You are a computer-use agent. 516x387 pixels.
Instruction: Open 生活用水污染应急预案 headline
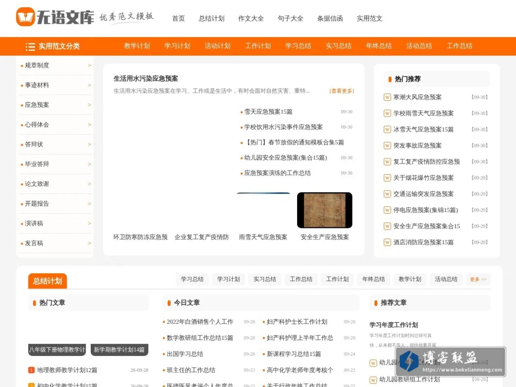[x=146, y=79]
